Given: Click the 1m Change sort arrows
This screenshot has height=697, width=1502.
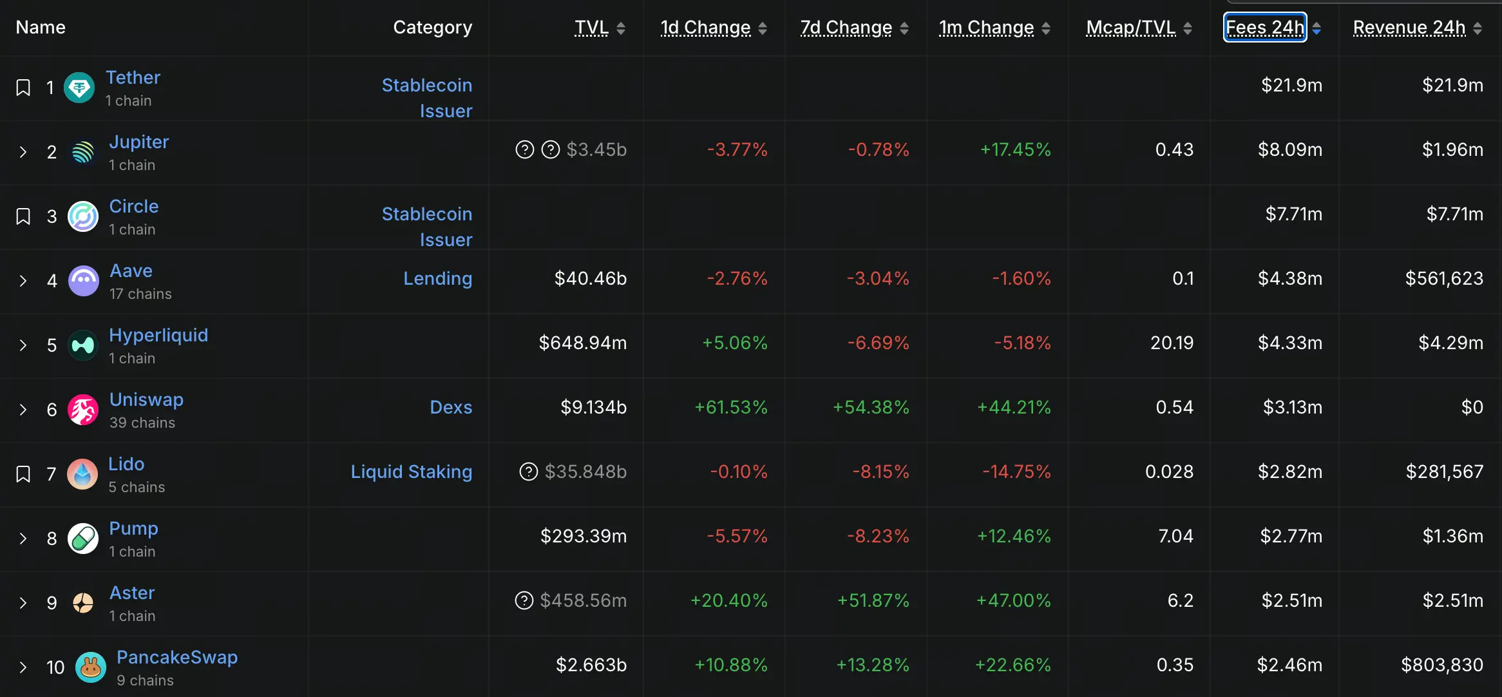Looking at the screenshot, I should click(x=1046, y=28).
